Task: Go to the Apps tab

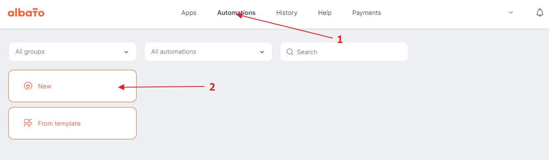Action: (189, 13)
